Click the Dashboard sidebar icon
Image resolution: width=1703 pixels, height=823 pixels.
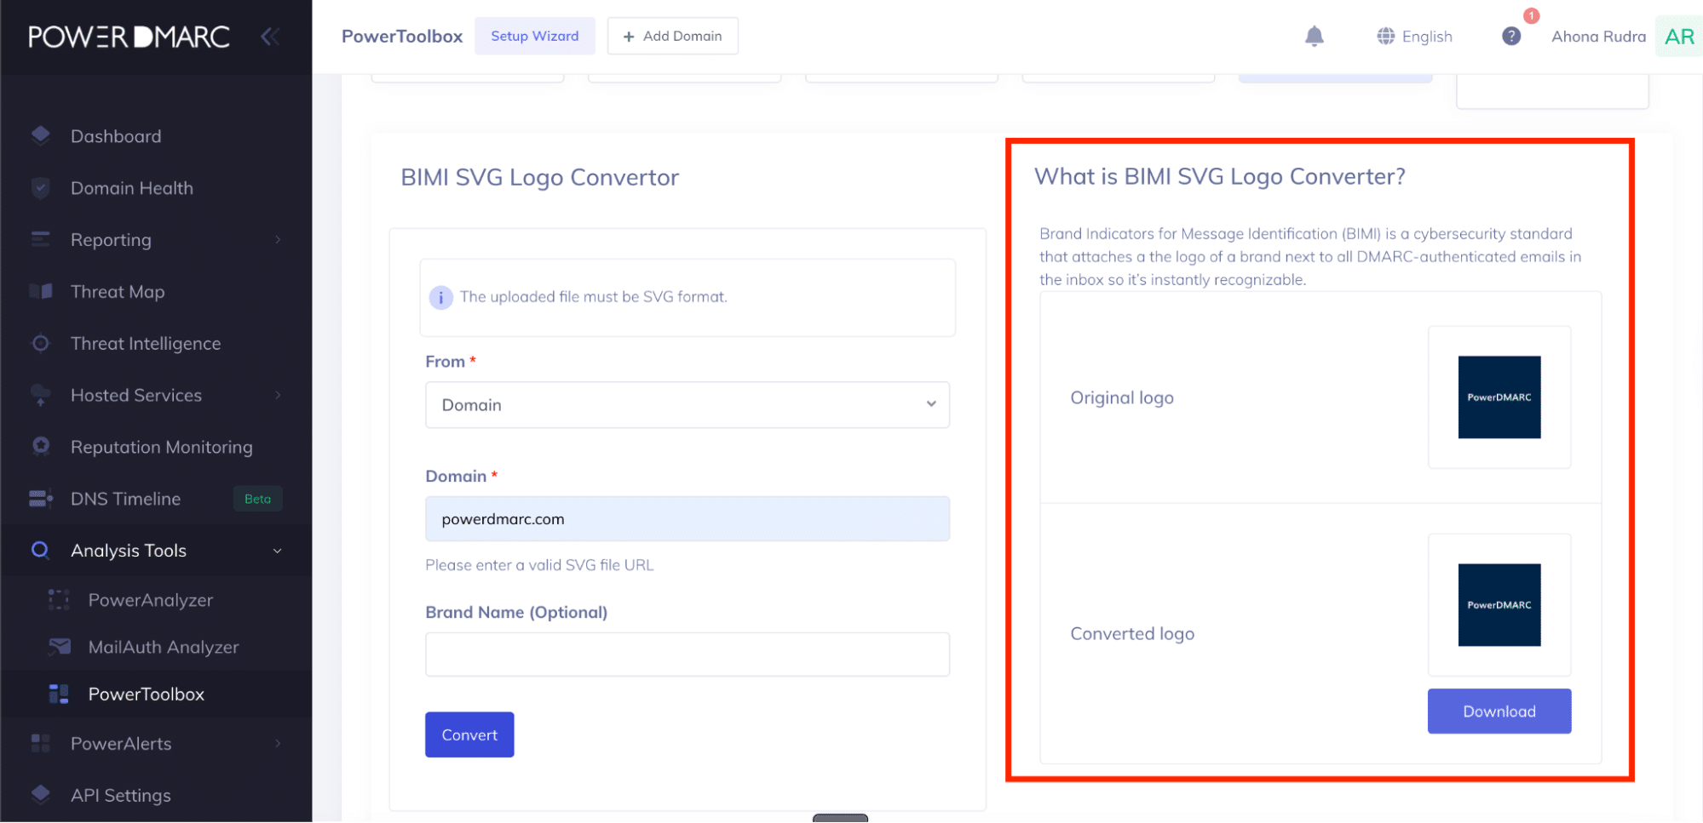point(40,136)
